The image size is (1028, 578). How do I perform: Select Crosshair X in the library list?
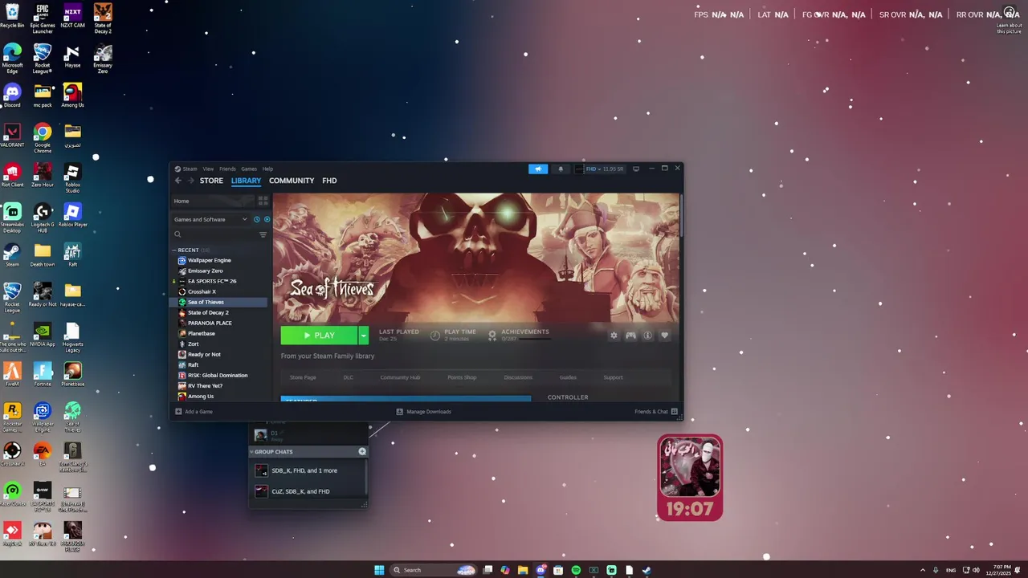[x=202, y=291]
